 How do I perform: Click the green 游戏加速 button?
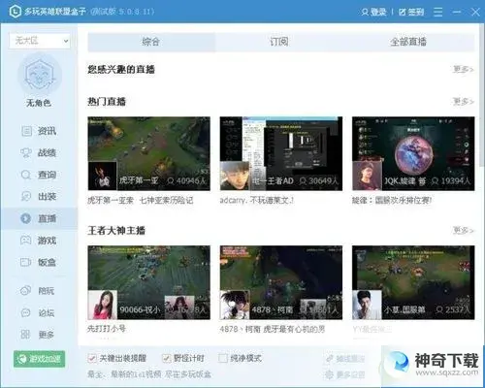coord(40,359)
